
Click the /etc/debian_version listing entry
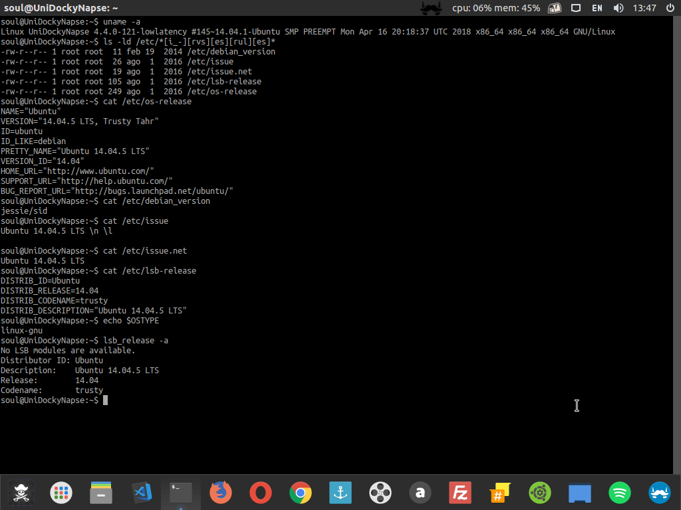tap(231, 52)
